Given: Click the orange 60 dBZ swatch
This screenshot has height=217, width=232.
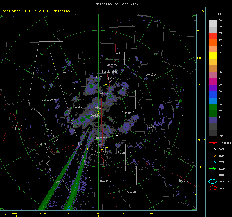Looking at the screenshot, I should 212,43.
